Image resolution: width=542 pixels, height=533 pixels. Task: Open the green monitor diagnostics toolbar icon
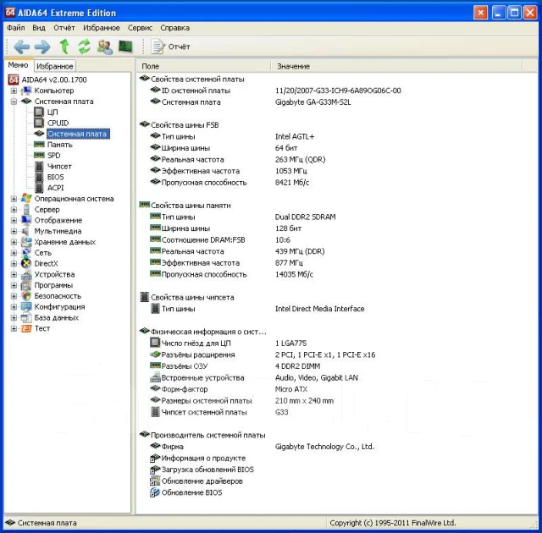point(125,47)
